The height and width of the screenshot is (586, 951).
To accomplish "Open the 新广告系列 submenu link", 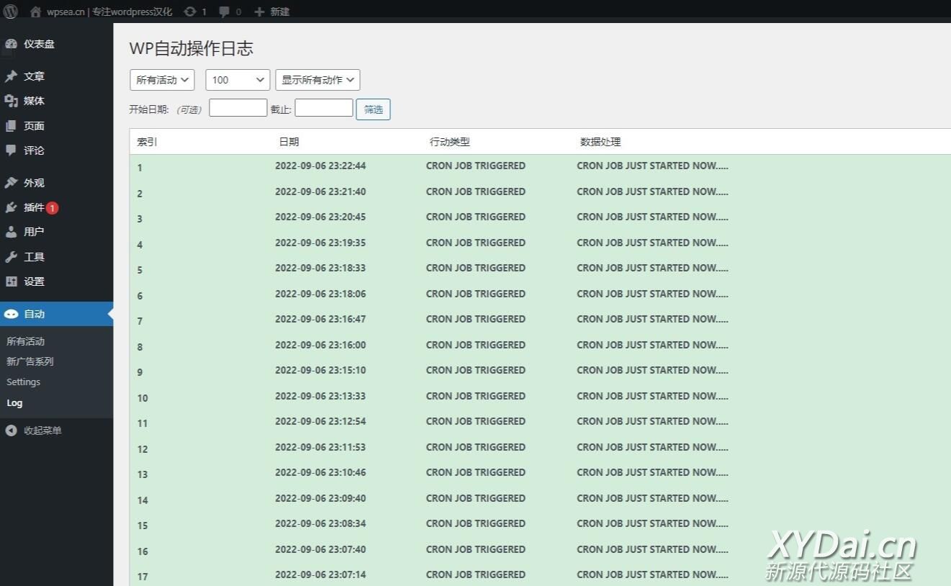I will tap(30, 361).
